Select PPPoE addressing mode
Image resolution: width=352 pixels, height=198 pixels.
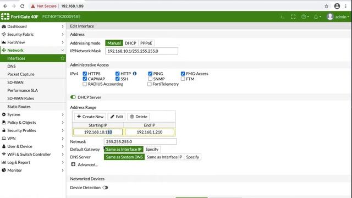click(146, 43)
